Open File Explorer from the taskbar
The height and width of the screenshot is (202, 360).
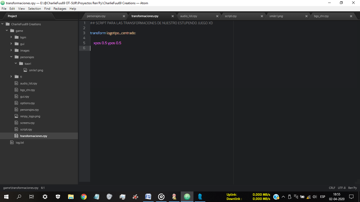pos(71,196)
